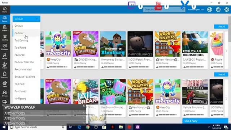This screenshot has height=130, width=231.
Task: Select Popular in the dropdown list
Action: 26,33
